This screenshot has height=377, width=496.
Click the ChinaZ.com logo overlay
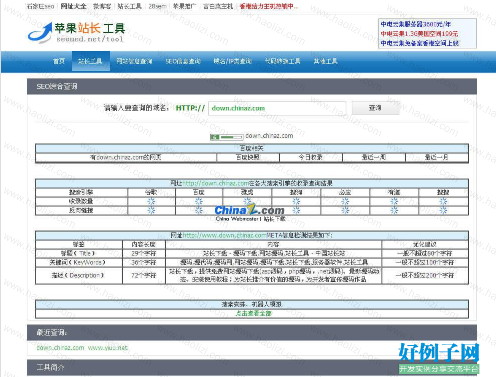click(x=250, y=213)
